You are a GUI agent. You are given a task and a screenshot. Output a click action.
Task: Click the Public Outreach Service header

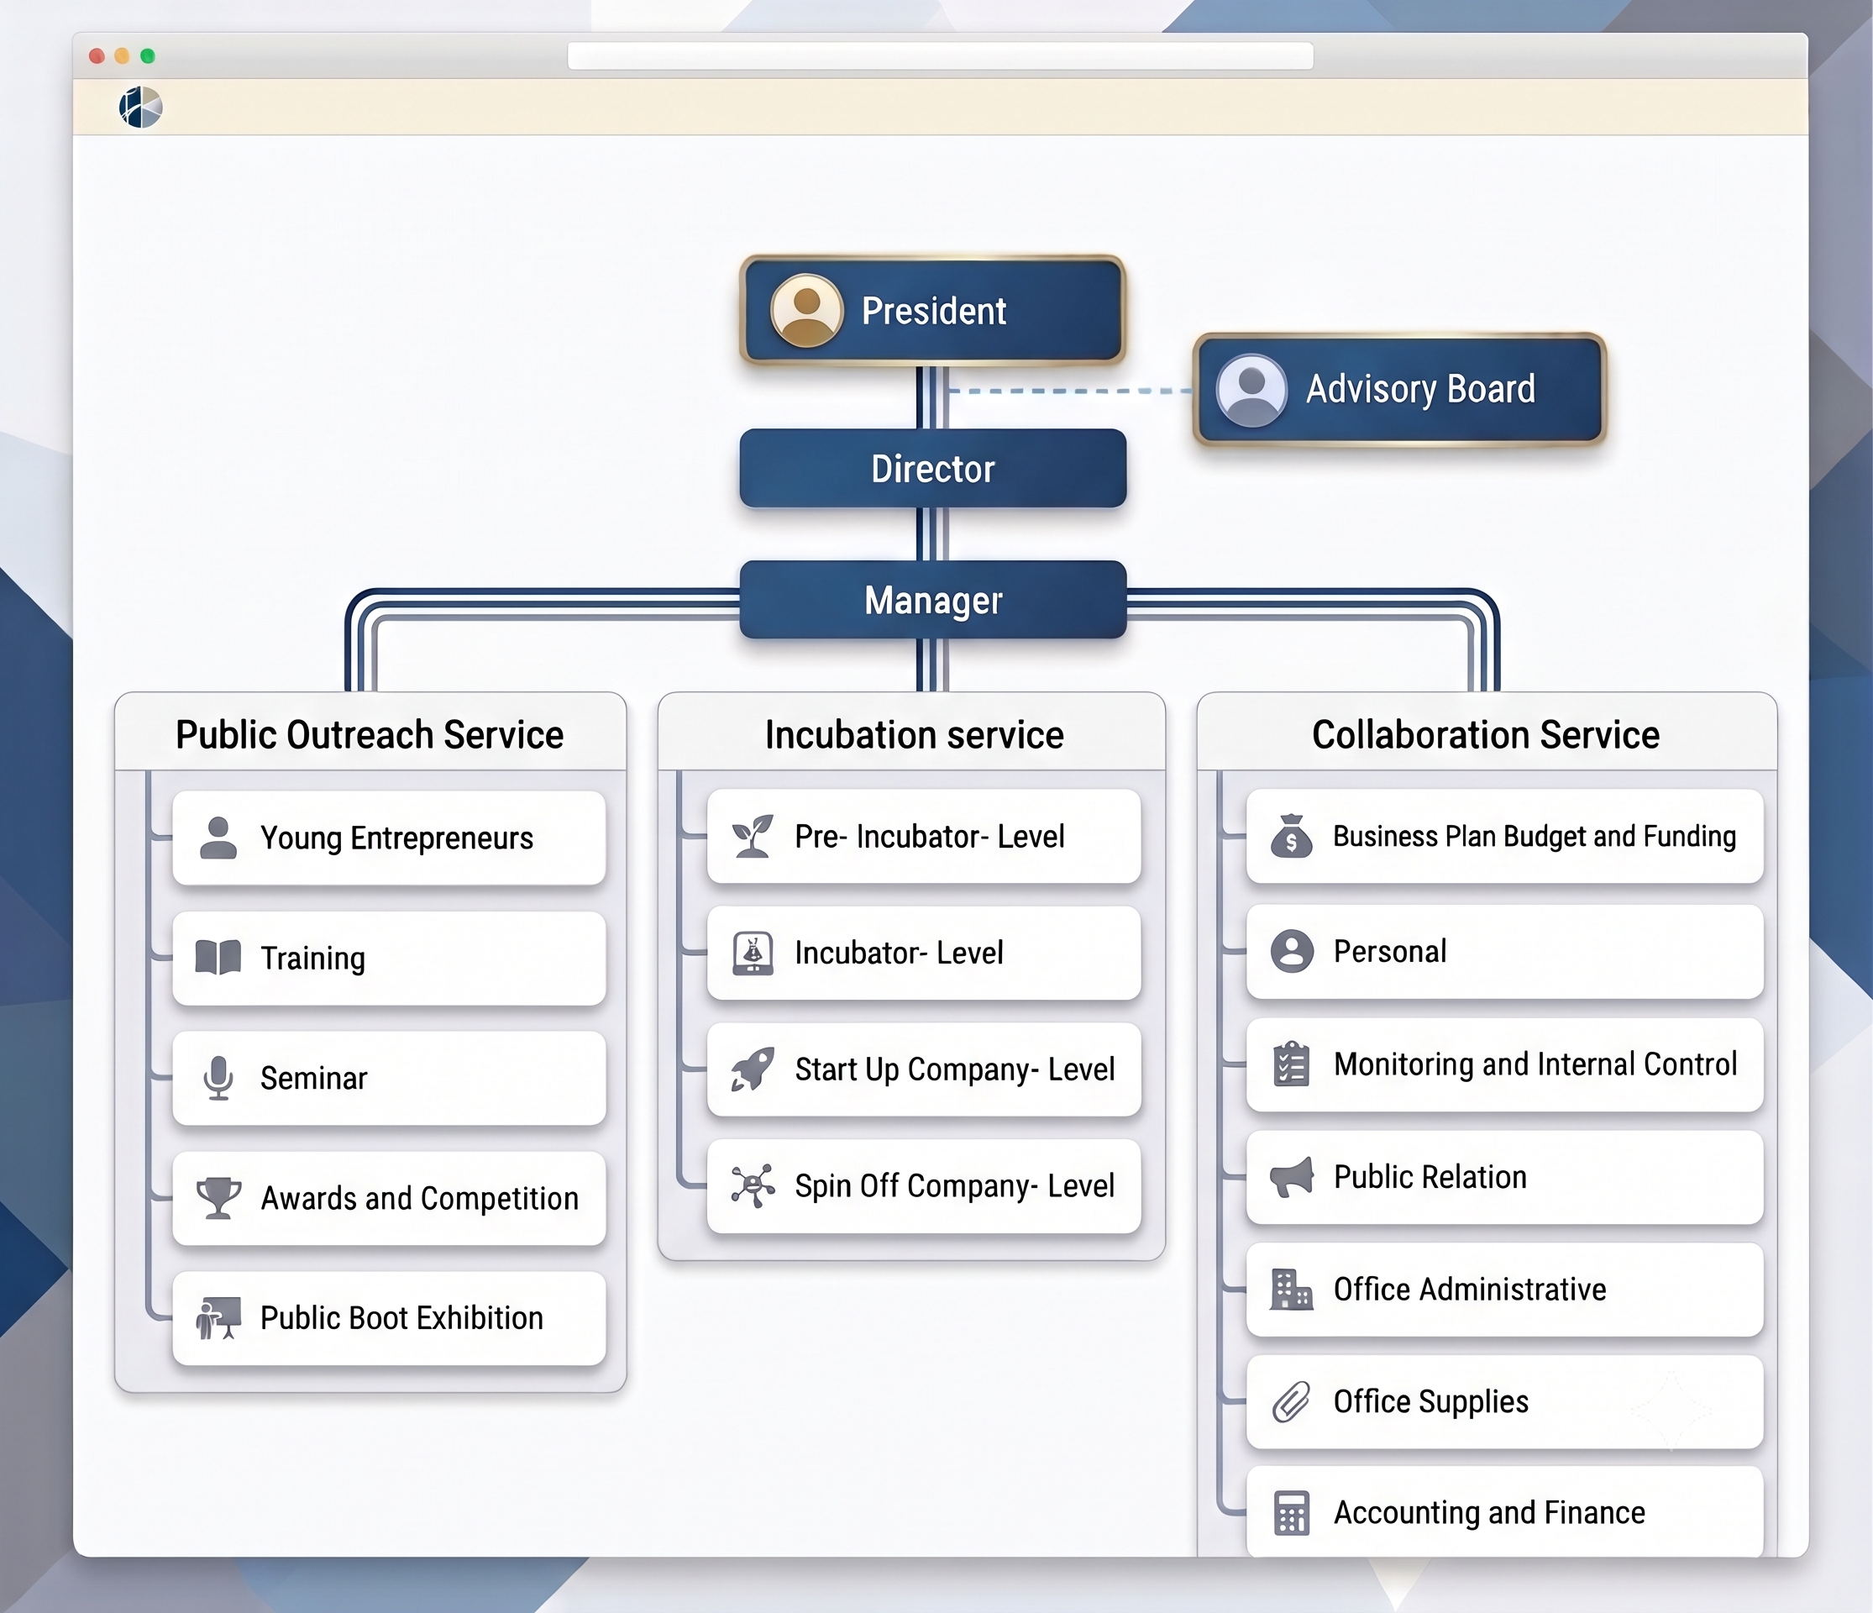coord(370,733)
